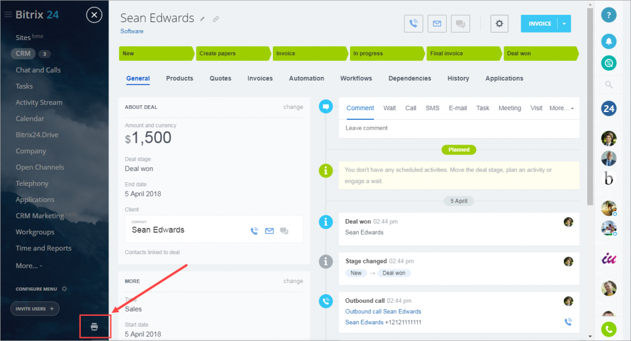Open the Software company link
This screenshot has width=631, height=341.
[x=132, y=31]
